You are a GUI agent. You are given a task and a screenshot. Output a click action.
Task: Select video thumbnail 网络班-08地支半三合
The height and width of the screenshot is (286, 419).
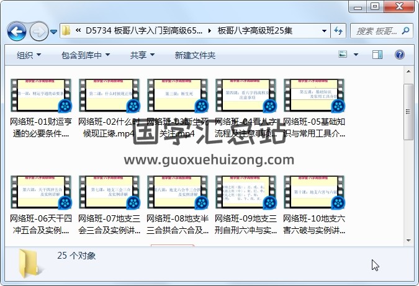(x=178, y=192)
